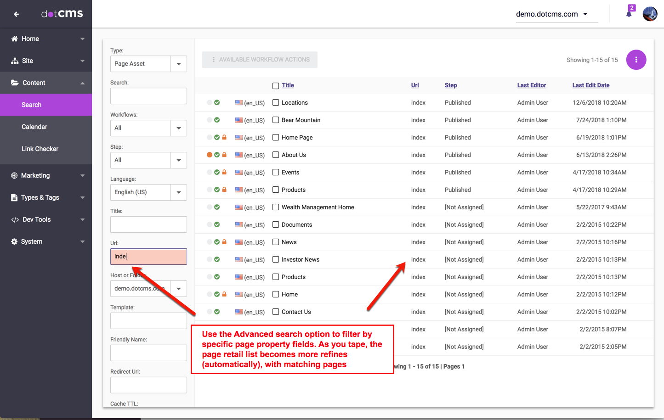
Task: Toggle the select-all checkbox beside Title header
Action: tap(276, 86)
